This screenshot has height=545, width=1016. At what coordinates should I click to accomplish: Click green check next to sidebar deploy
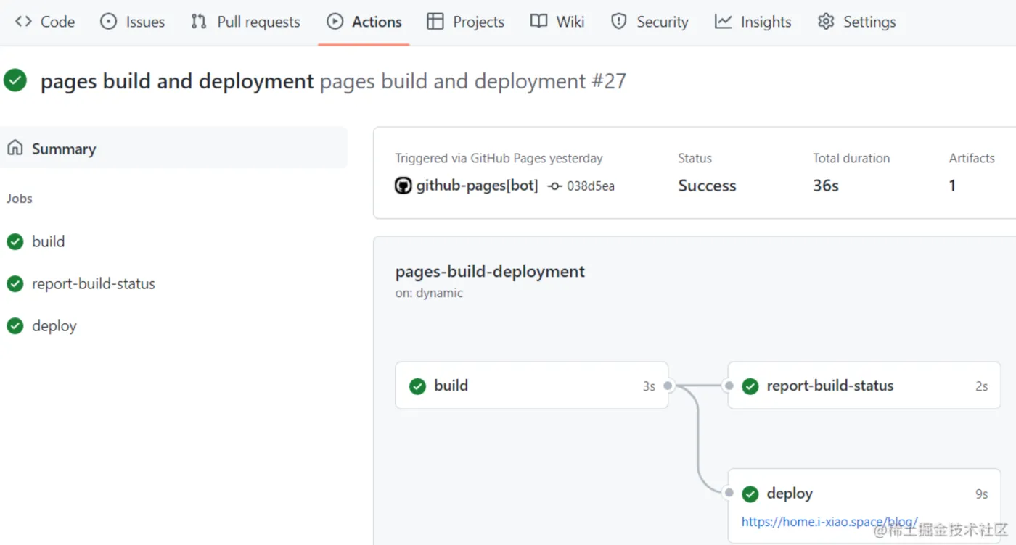coord(15,325)
